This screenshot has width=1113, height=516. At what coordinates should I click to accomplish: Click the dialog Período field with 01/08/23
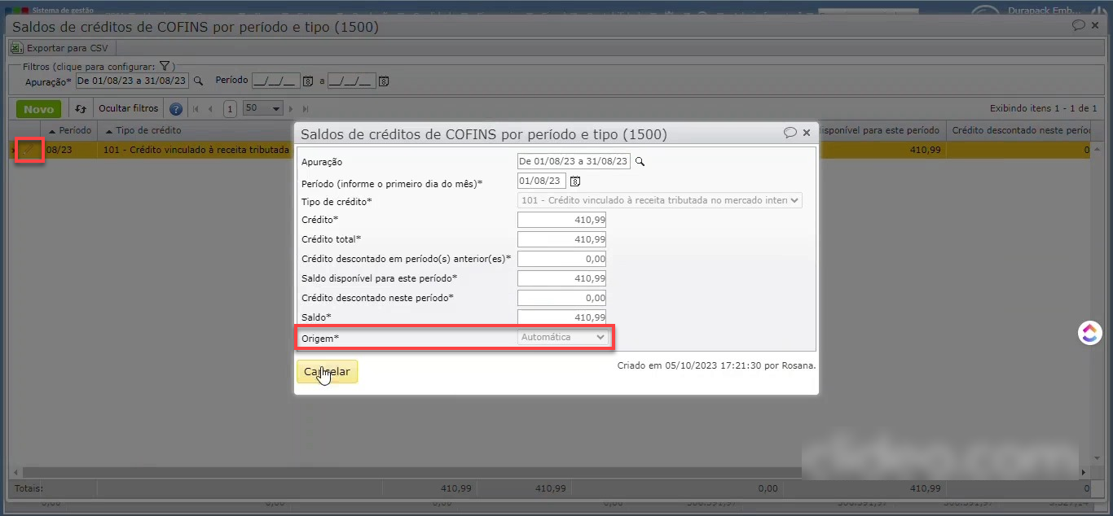click(542, 181)
